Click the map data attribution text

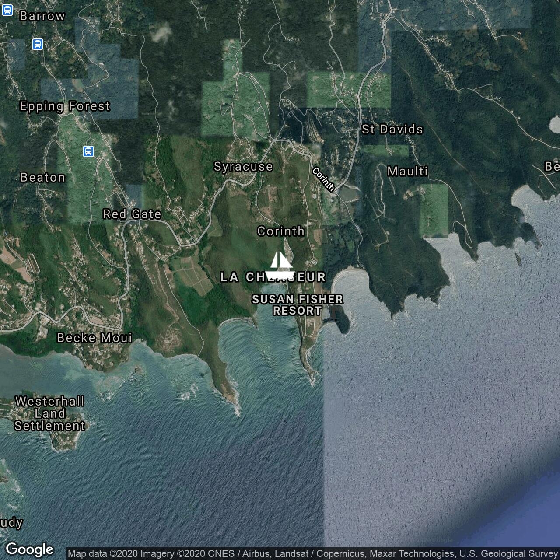313,554
